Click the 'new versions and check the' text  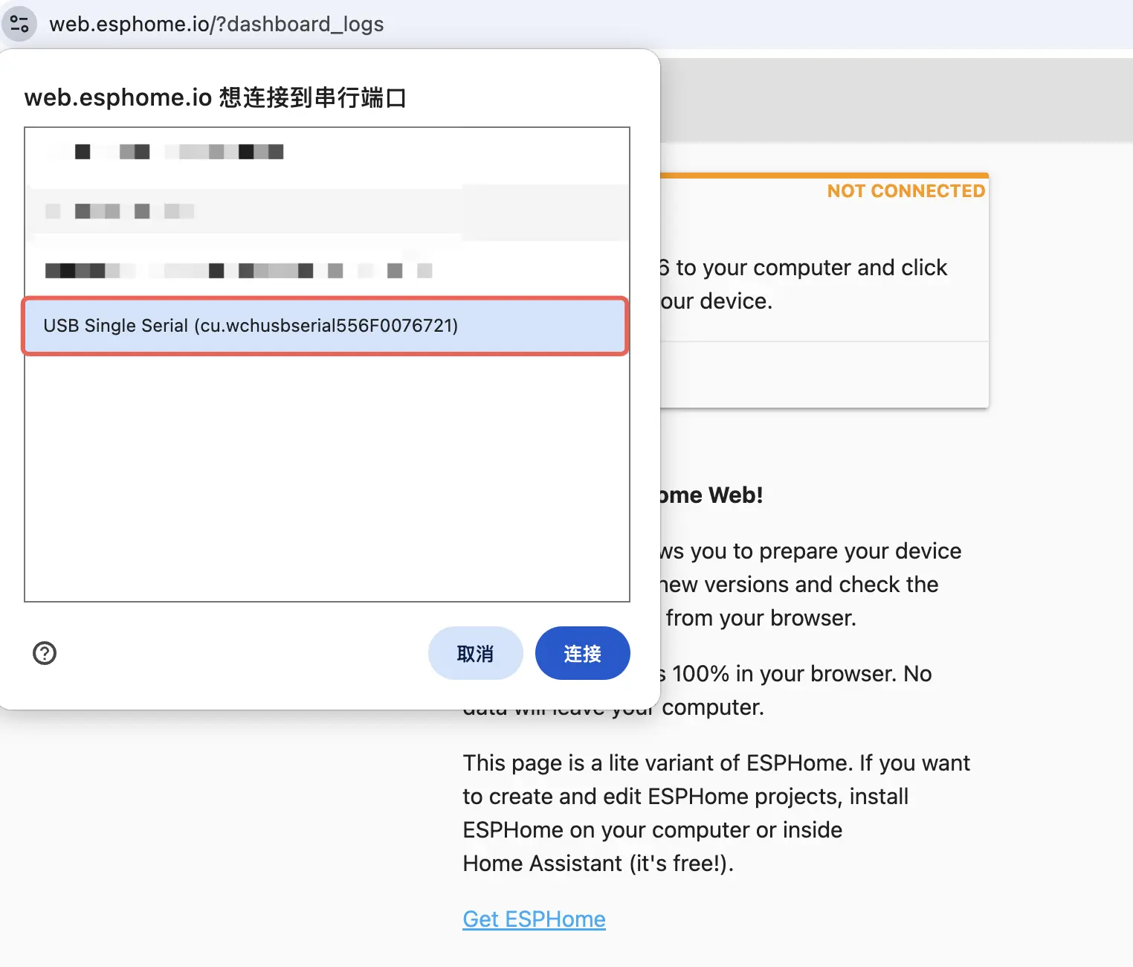(800, 585)
